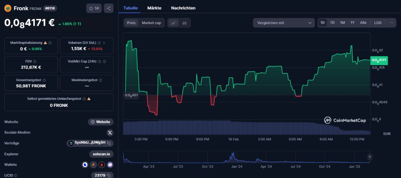Open info icon beside Gesamtangebot
Screen dimensions: 401x178
[x=44, y=80]
